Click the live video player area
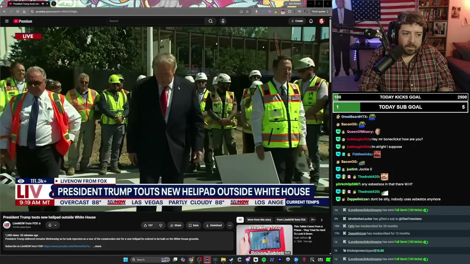This screenshot has width=470, height=264. tap(164, 119)
